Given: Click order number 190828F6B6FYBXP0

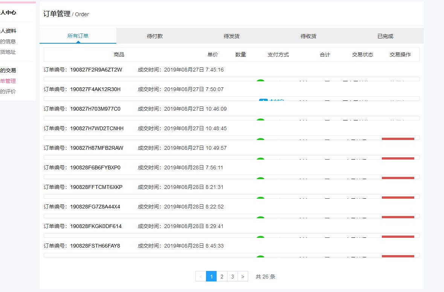Looking at the screenshot, I should coord(95,167).
